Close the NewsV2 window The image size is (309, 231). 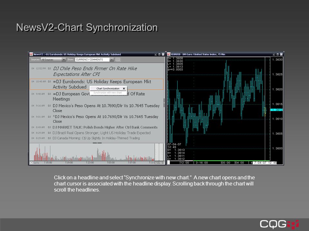pyautogui.click(x=163, y=54)
